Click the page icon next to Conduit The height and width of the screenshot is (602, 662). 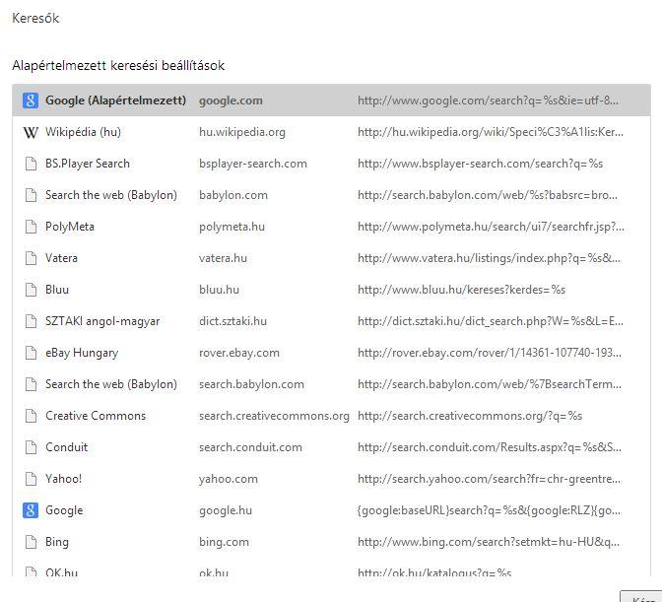(31, 447)
